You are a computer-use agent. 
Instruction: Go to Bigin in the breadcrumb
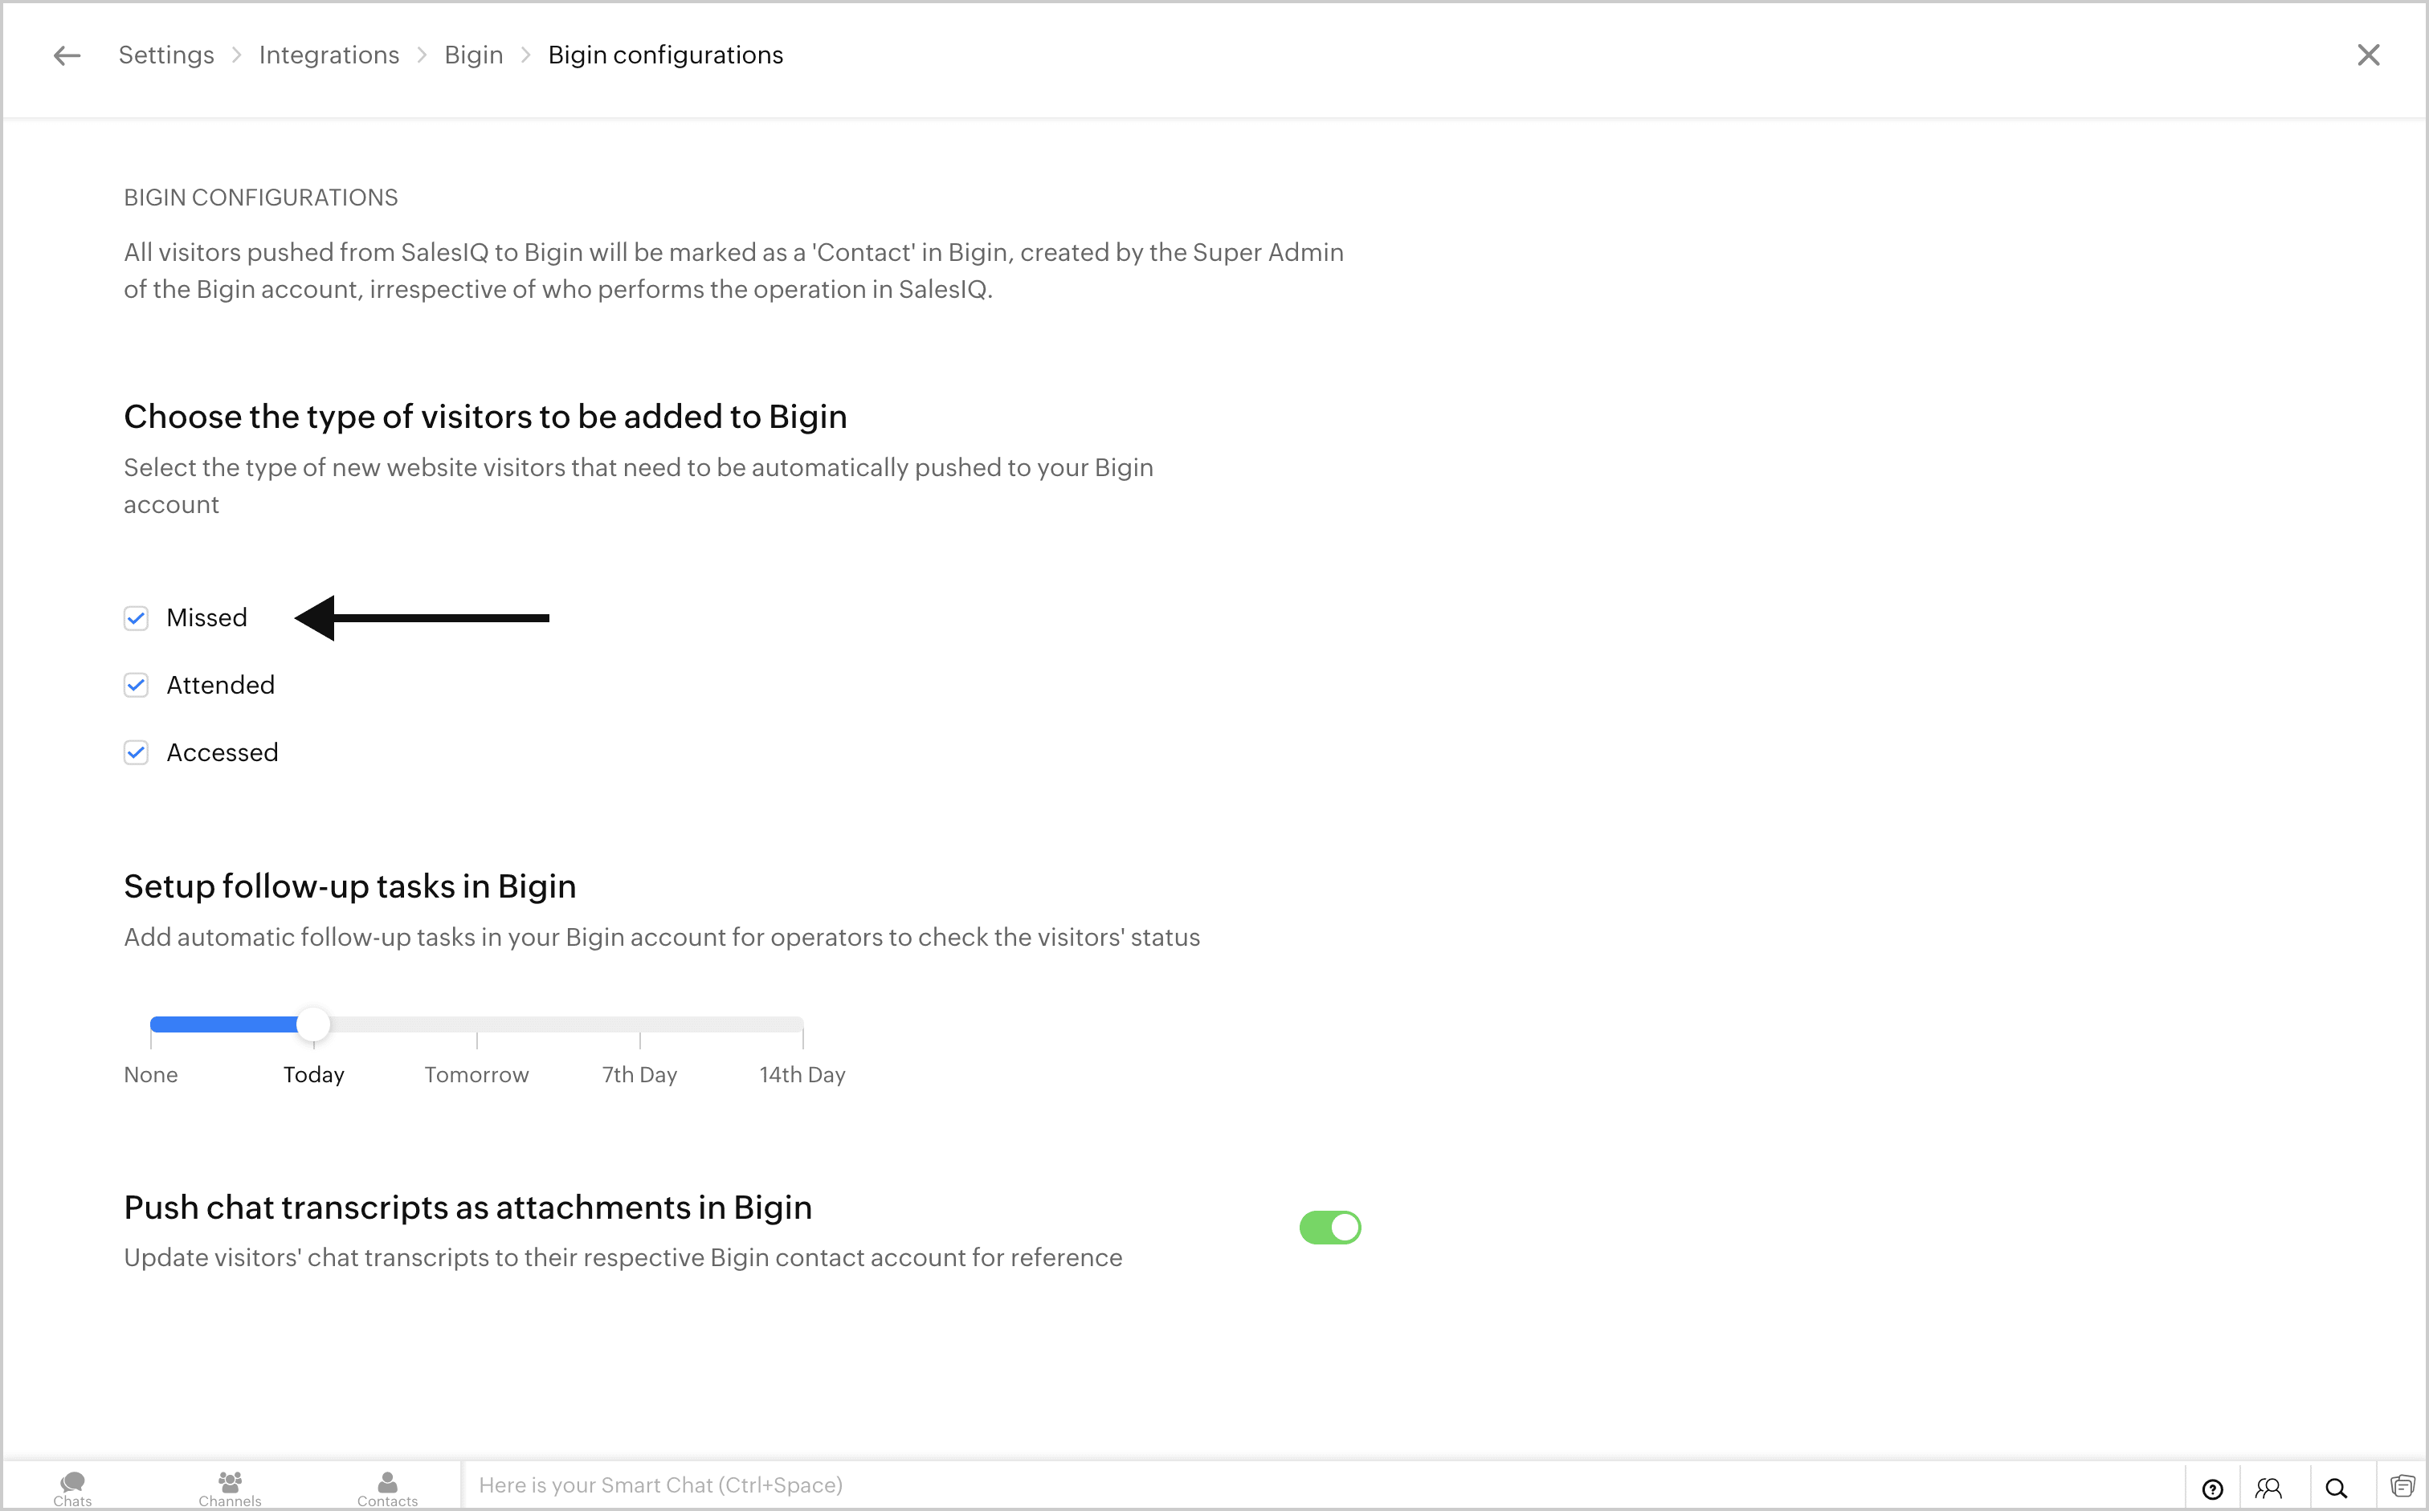tap(474, 55)
